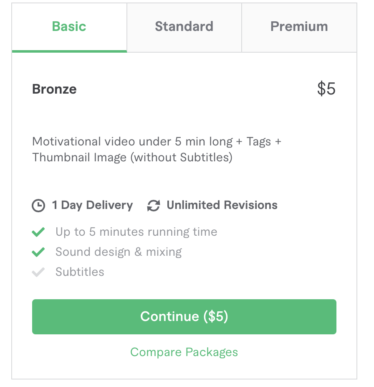Click green checkmark next to running time
Viewport: 374px width, 387px height.
38,232
